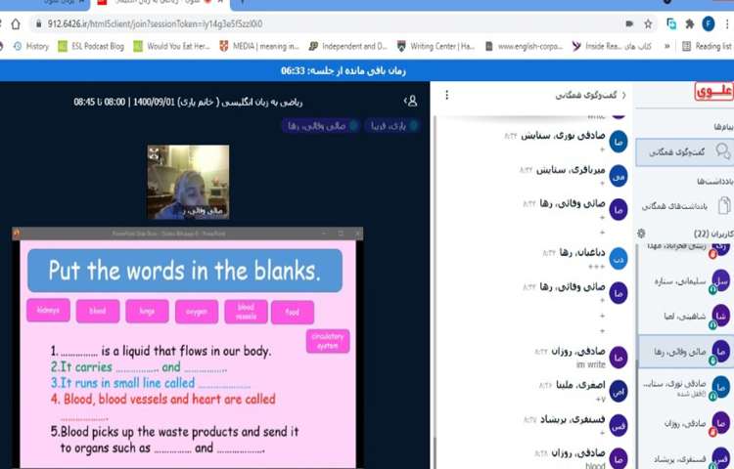The image size is (734, 469).
Task: Open Chrome three-dot menu
Action: tap(726, 23)
